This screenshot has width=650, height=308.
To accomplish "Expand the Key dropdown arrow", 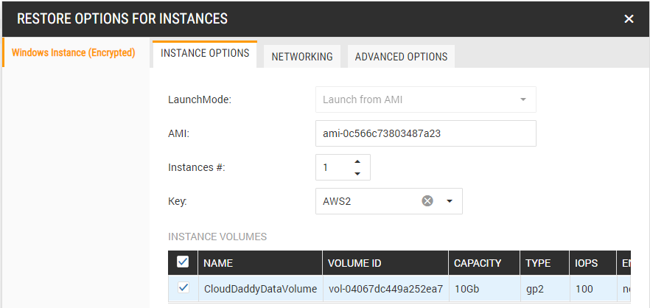I will [450, 201].
